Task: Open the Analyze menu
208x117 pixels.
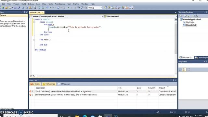Action: [x=76, y=4]
